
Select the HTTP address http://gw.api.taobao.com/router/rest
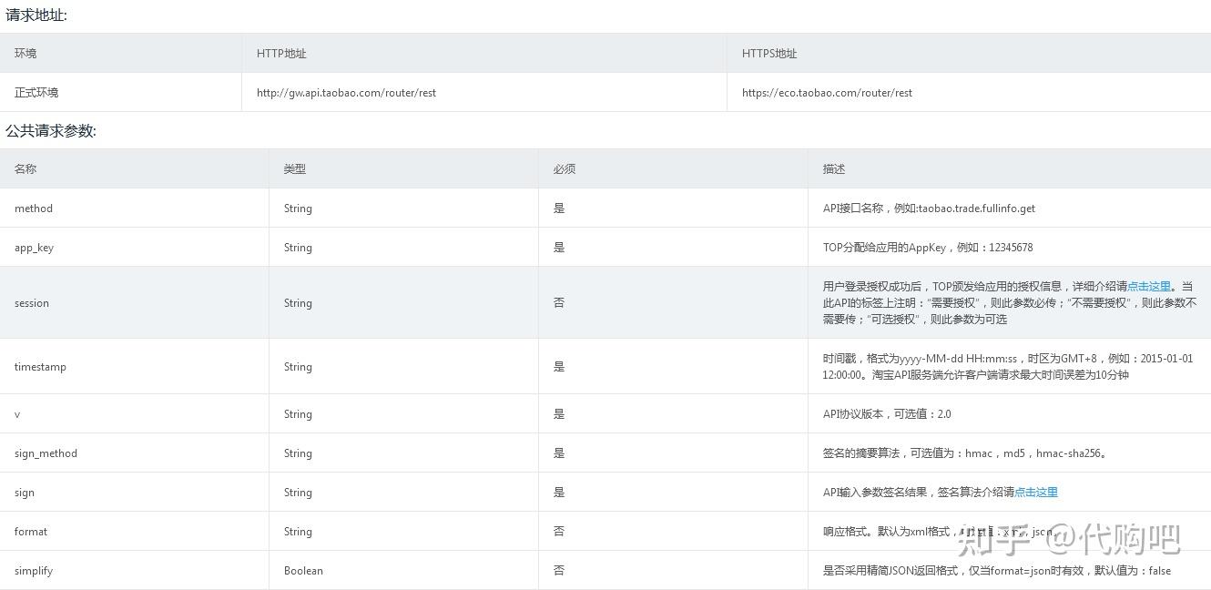(345, 92)
